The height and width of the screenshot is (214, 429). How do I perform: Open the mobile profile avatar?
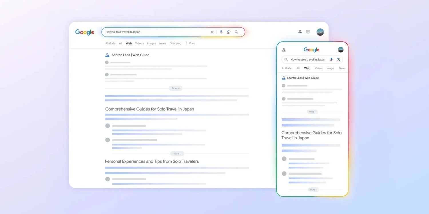[341, 50]
